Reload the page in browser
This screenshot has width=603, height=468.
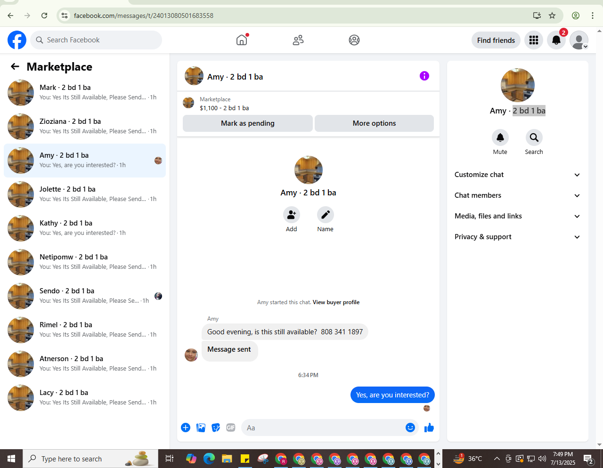44,16
